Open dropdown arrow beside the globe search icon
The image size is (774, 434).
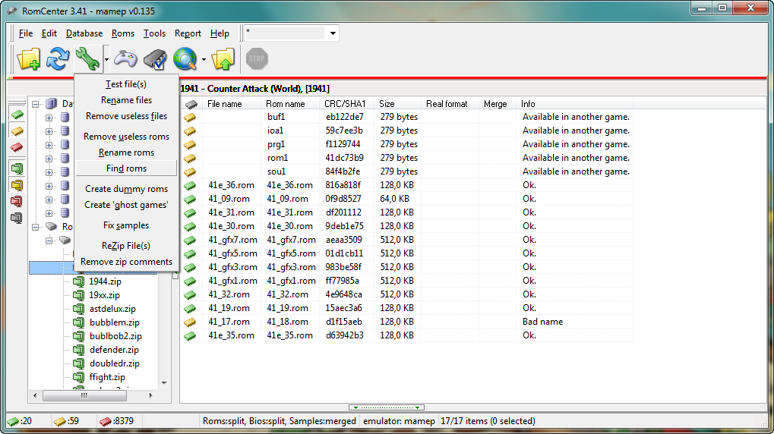coord(204,59)
